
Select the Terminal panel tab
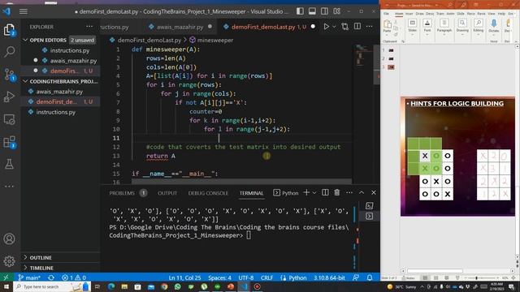(251, 193)
